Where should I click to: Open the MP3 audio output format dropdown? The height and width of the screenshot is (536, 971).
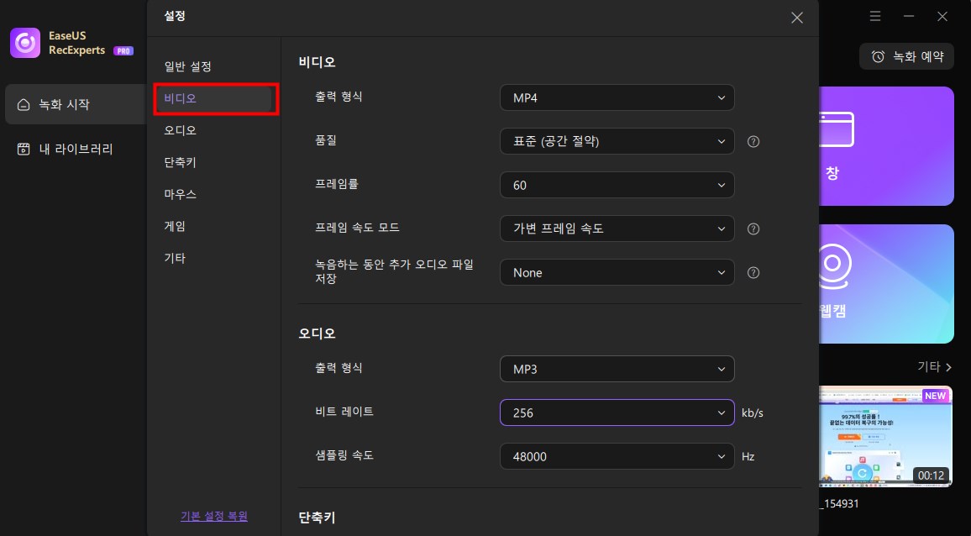pos(617,369)
